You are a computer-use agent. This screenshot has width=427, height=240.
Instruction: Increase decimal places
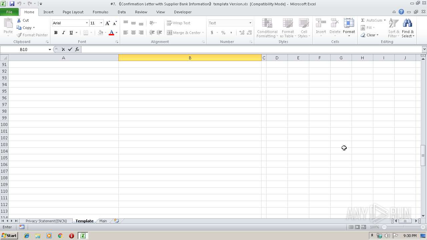(242, 33)
